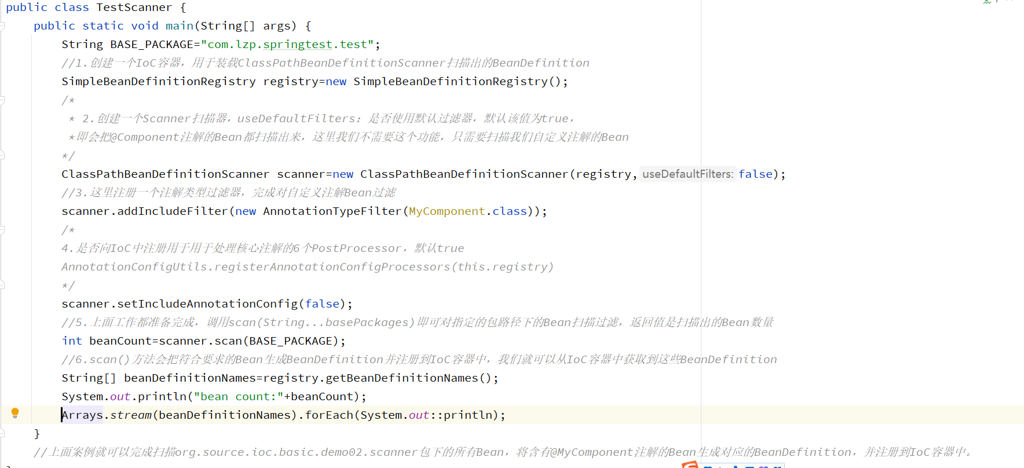Click the string "com.lzp.springtest.test"
The height and width of the screenshot is (468, 1024).
coord(287,45)
